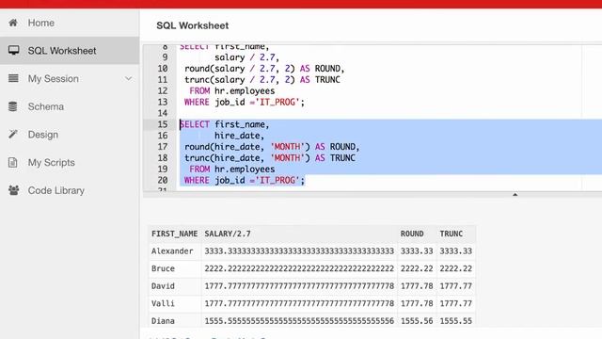Open My Session menu label
The width and height of the screenshot is (602, 339).
54,78
